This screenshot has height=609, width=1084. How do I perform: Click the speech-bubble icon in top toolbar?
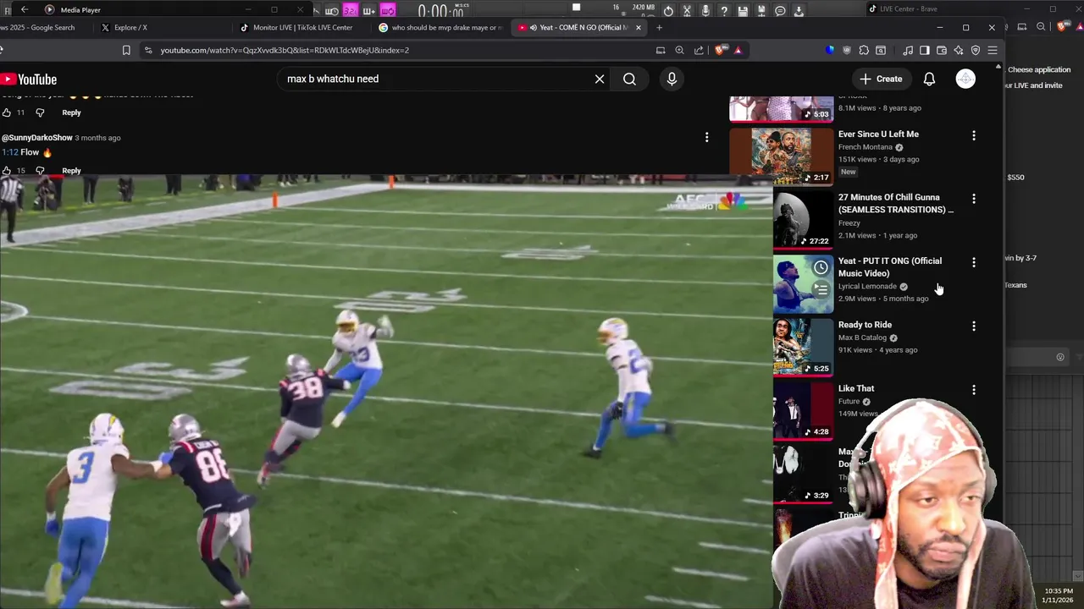(x=780, y=11)
